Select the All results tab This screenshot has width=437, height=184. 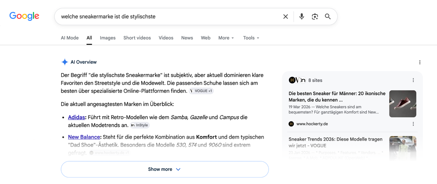tap(89, 38)
